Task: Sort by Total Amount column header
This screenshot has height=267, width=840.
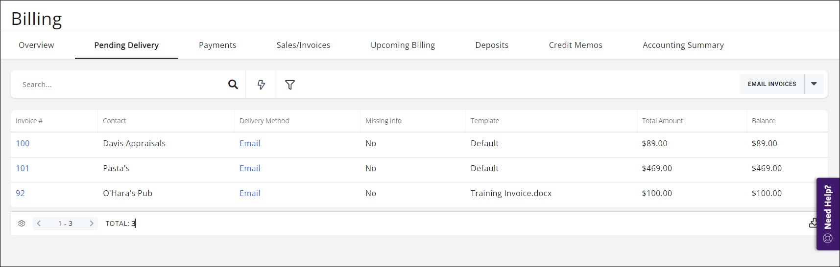Action: click(x=662, y=121)
